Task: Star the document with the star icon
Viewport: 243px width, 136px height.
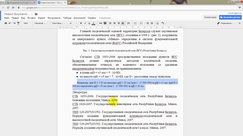Action: coord(32,14)
